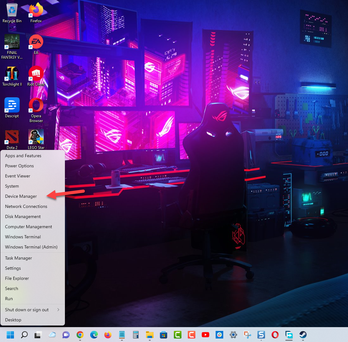Screen dimensions: 348x342
Task: Open taskbar Search magnifier icon
Action: point(24,335)
